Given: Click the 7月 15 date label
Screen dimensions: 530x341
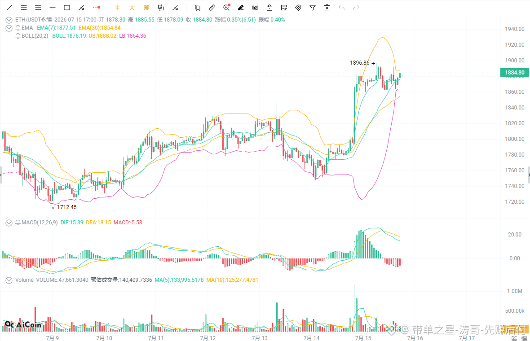Looking at the screenshot, I should click(363, 338).
